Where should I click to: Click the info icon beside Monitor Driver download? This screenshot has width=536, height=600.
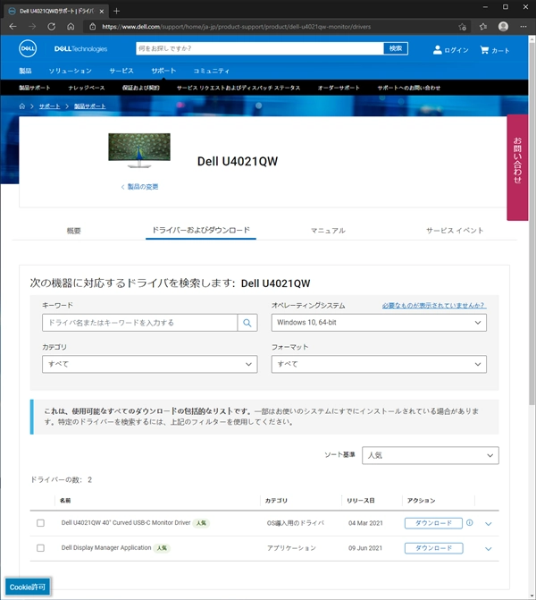(x=470, y=523)
